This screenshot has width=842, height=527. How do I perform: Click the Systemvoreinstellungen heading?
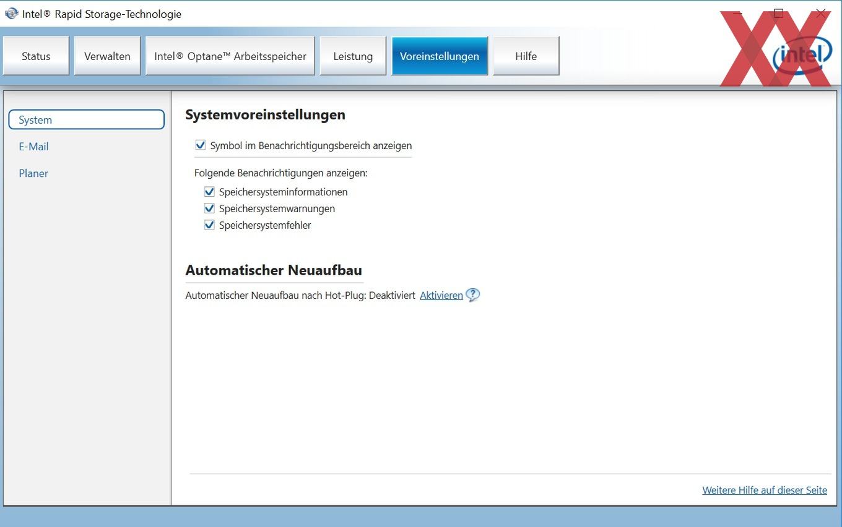(x=265, y=114)
